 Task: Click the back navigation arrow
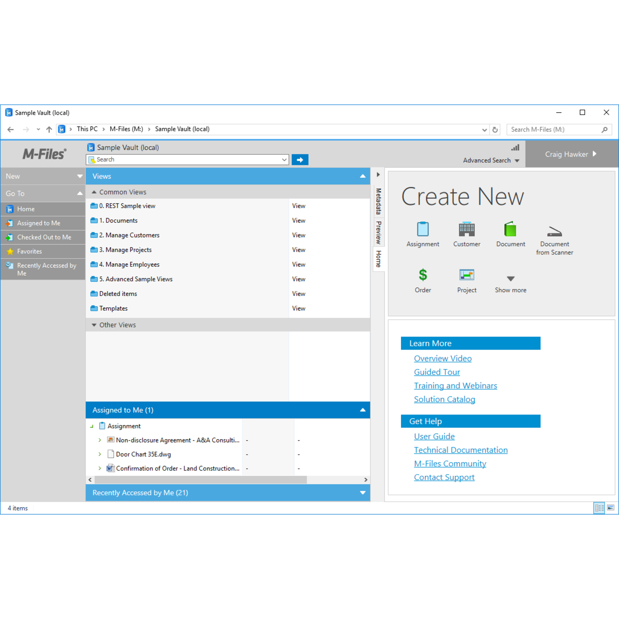(x=11, y=130)
